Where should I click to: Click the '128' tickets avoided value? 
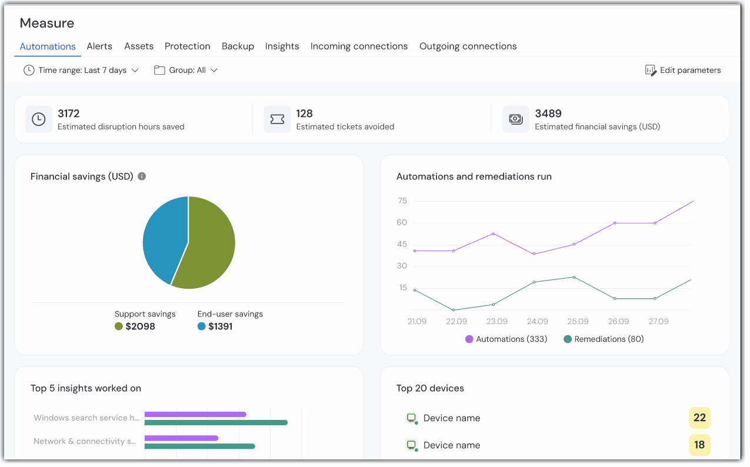(305, 114)
